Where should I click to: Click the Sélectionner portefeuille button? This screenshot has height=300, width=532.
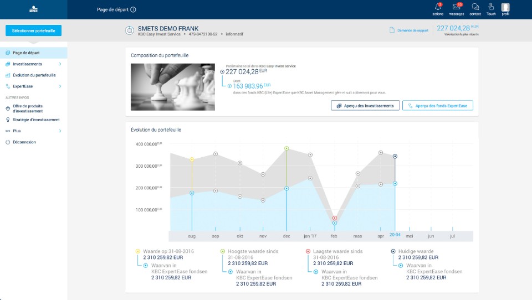coord(33,30)
